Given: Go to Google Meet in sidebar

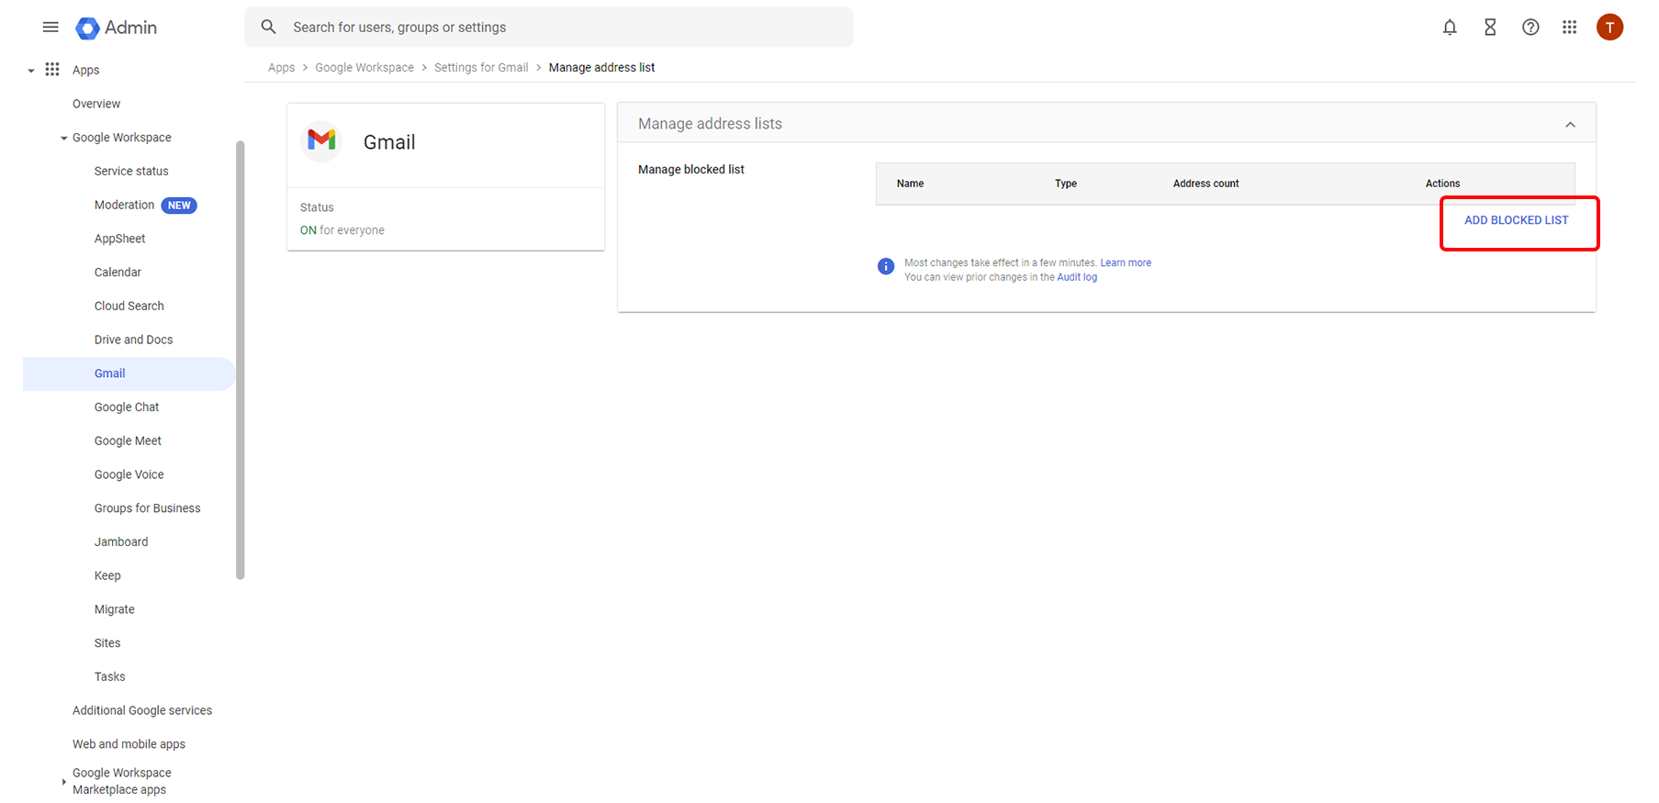Looking at the screenshot, I should [x=128, y=441].
